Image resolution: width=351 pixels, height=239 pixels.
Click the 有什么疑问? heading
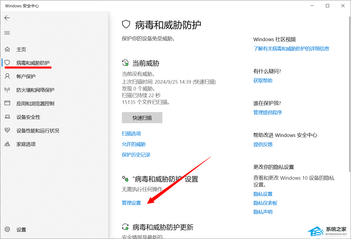tap(267, 71)
